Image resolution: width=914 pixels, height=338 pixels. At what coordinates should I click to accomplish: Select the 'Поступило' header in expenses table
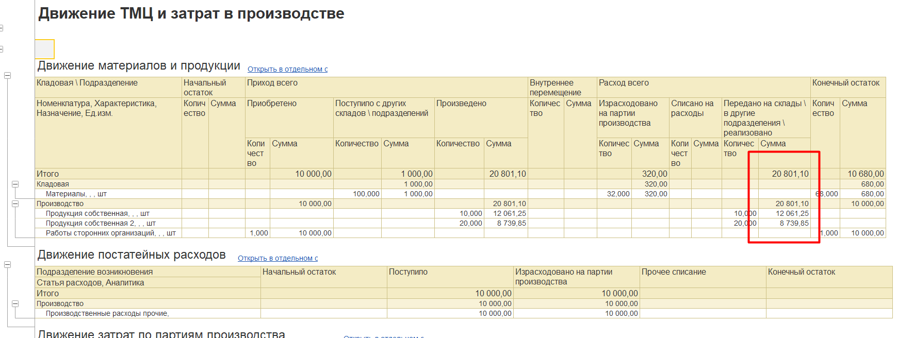click(x=450, y=277)
